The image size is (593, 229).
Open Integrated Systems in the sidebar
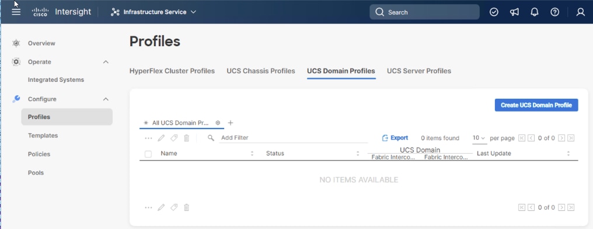coord(56,80)
